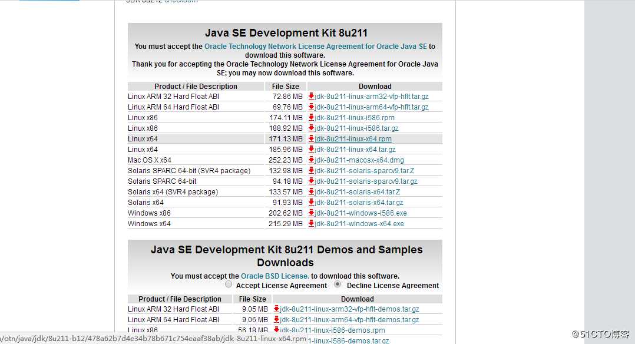Screen dimensions: 635x344
Task: Select Accept License Agreement radio button
Action: coord(229,285)
